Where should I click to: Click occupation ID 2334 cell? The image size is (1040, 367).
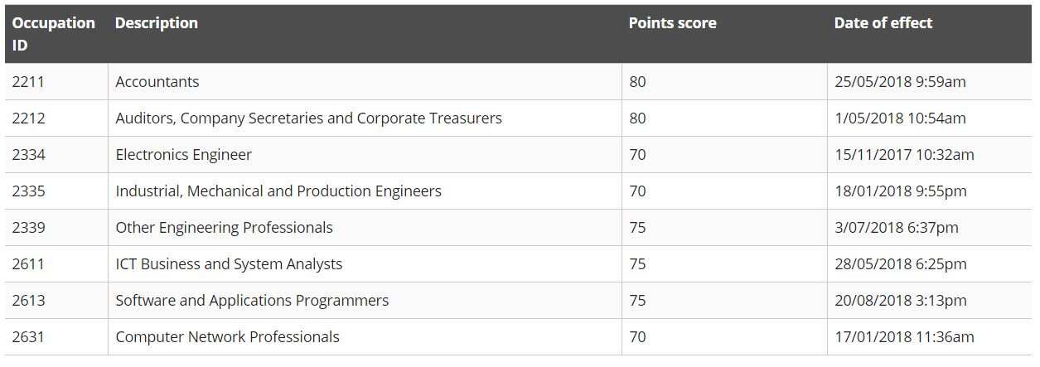pyautogui.click(x=29, y=155)
